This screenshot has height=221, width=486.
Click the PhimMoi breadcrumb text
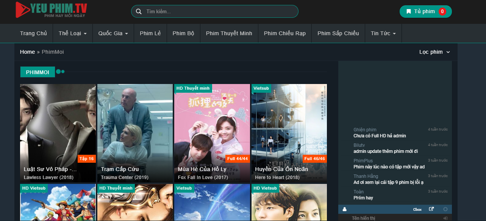click(53, 52)
